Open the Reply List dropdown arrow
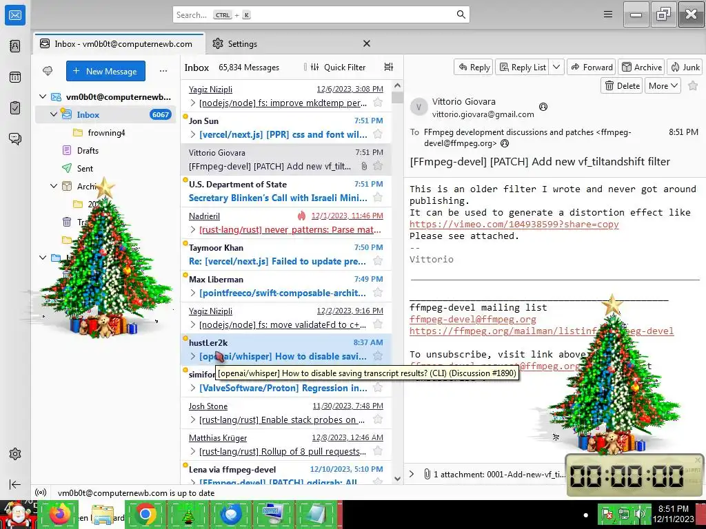706x529 pixels. [x=556, y=67]
